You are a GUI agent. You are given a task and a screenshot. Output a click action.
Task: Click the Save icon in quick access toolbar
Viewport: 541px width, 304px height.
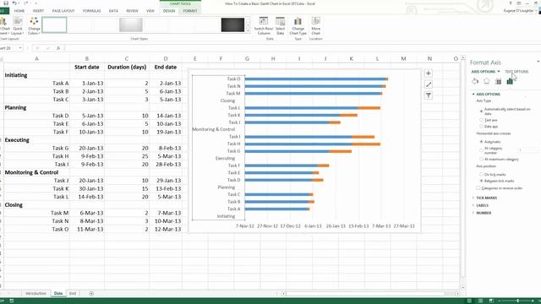[6, 3]
